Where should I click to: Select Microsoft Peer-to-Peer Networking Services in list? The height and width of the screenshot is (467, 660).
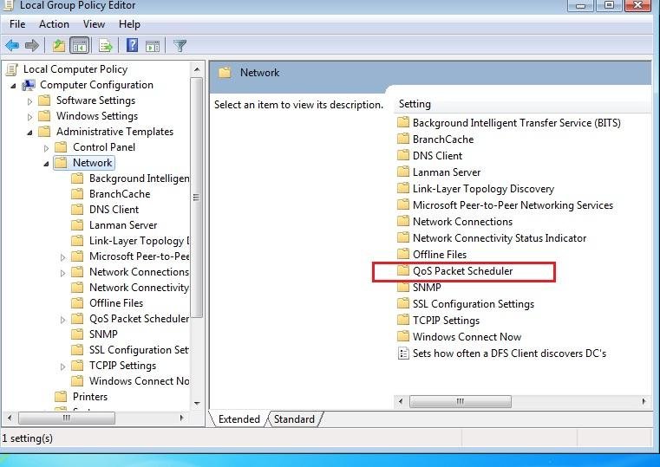click(x=513, y=205)
